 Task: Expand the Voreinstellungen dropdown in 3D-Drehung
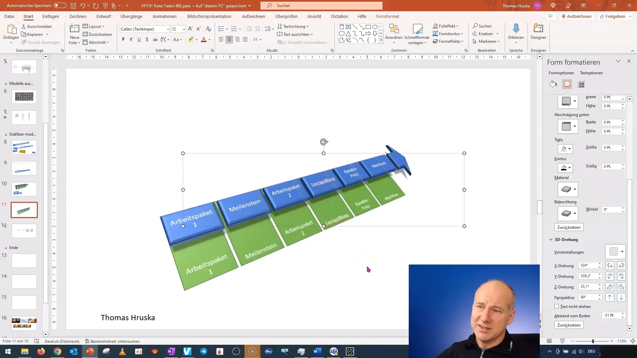click(622, 252)
